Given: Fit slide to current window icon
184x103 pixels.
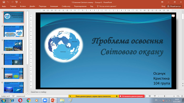Looking at the screenshot, I should pos(182,96).
